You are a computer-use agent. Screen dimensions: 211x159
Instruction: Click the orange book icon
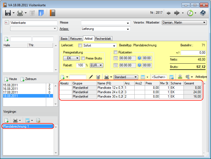(52, 13)
